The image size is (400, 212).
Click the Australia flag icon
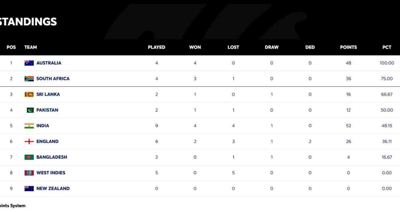coord(29,63)
